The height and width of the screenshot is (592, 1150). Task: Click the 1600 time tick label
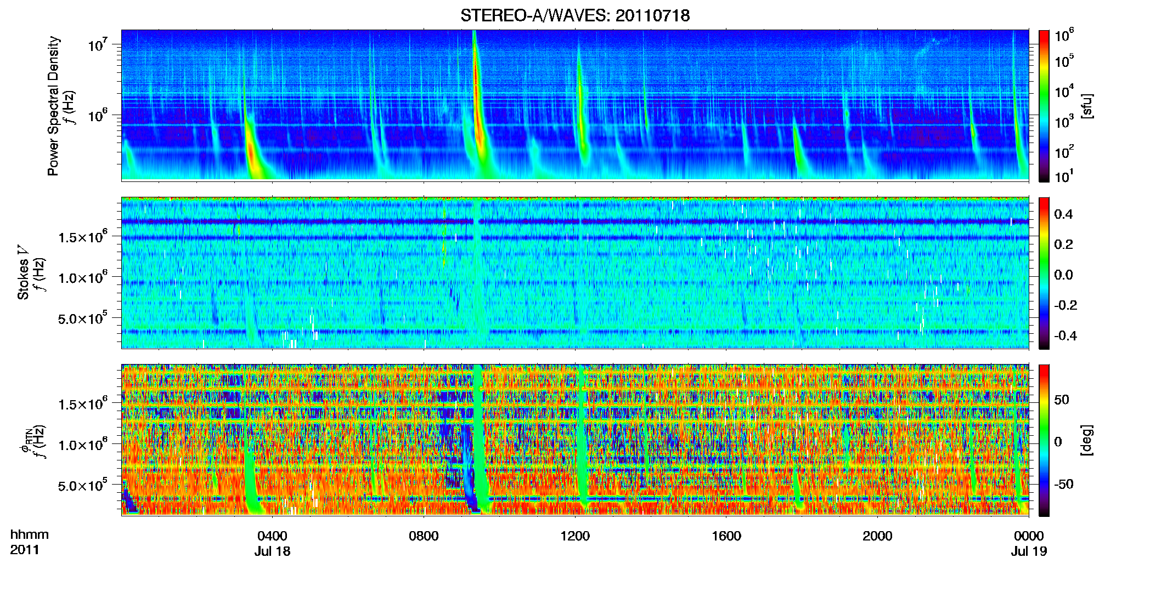click(x=726, y=536)
